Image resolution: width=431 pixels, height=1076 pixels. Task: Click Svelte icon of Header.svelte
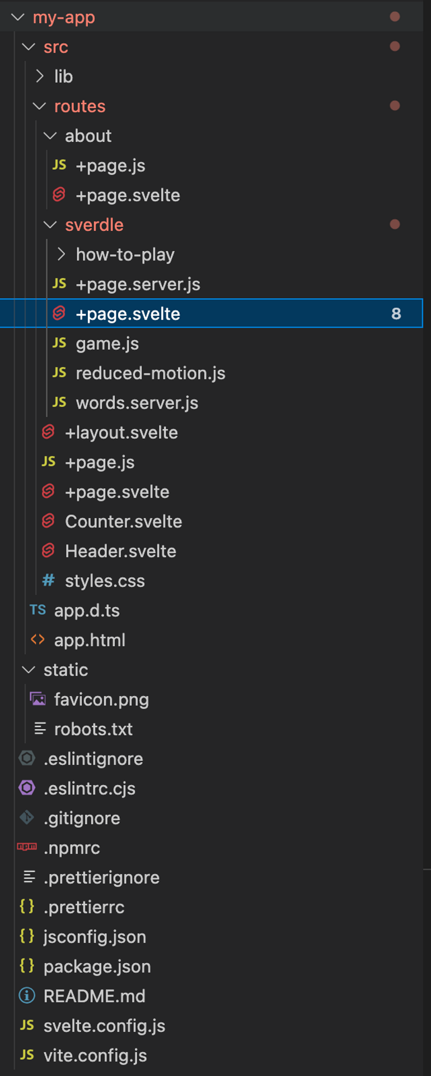[x=49, y=551]
